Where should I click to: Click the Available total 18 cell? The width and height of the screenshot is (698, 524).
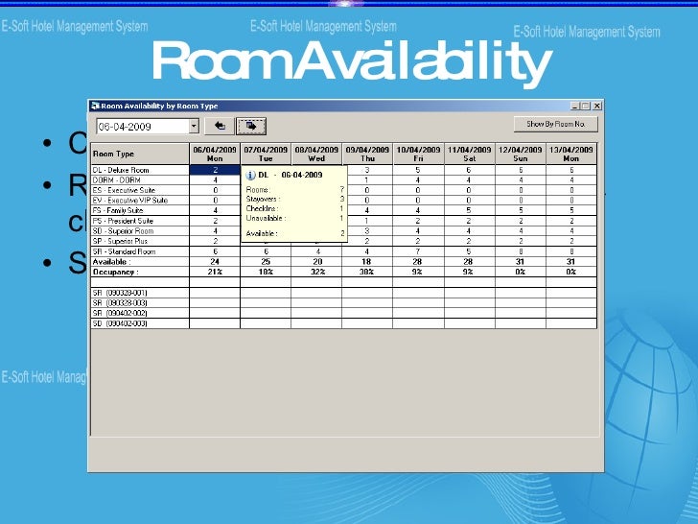367,262
